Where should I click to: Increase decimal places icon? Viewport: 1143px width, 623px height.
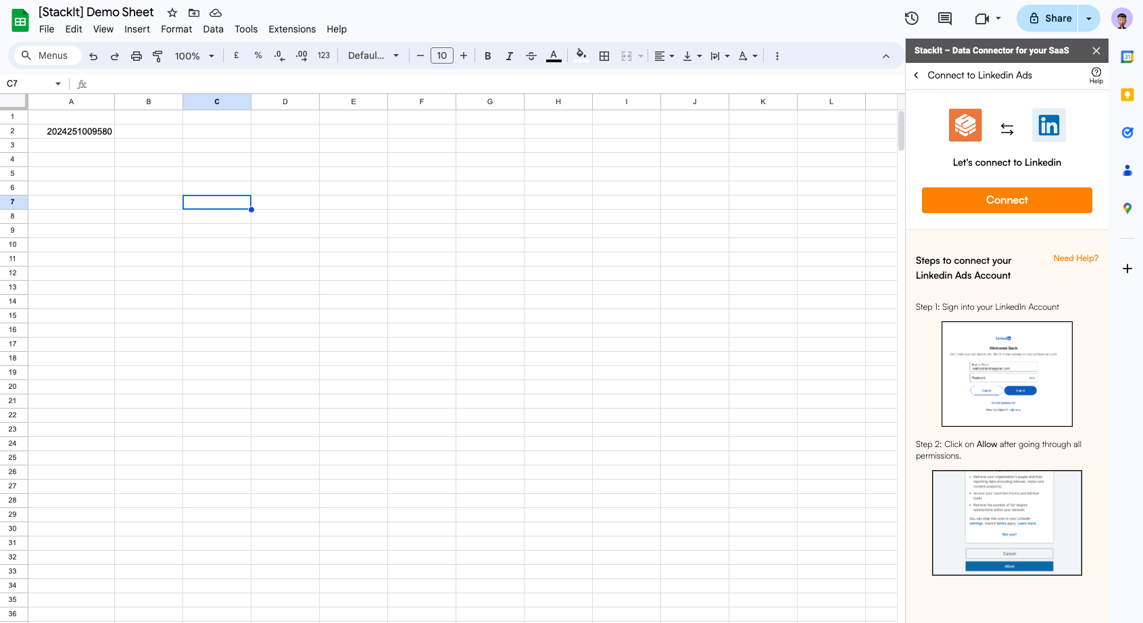click(301, 55)
